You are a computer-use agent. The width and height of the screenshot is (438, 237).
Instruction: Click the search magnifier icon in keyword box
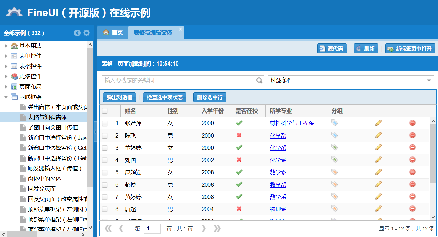pos(259,81)
